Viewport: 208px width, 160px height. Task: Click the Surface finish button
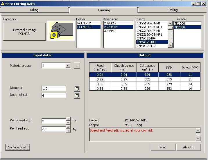[x=18, y=147]
